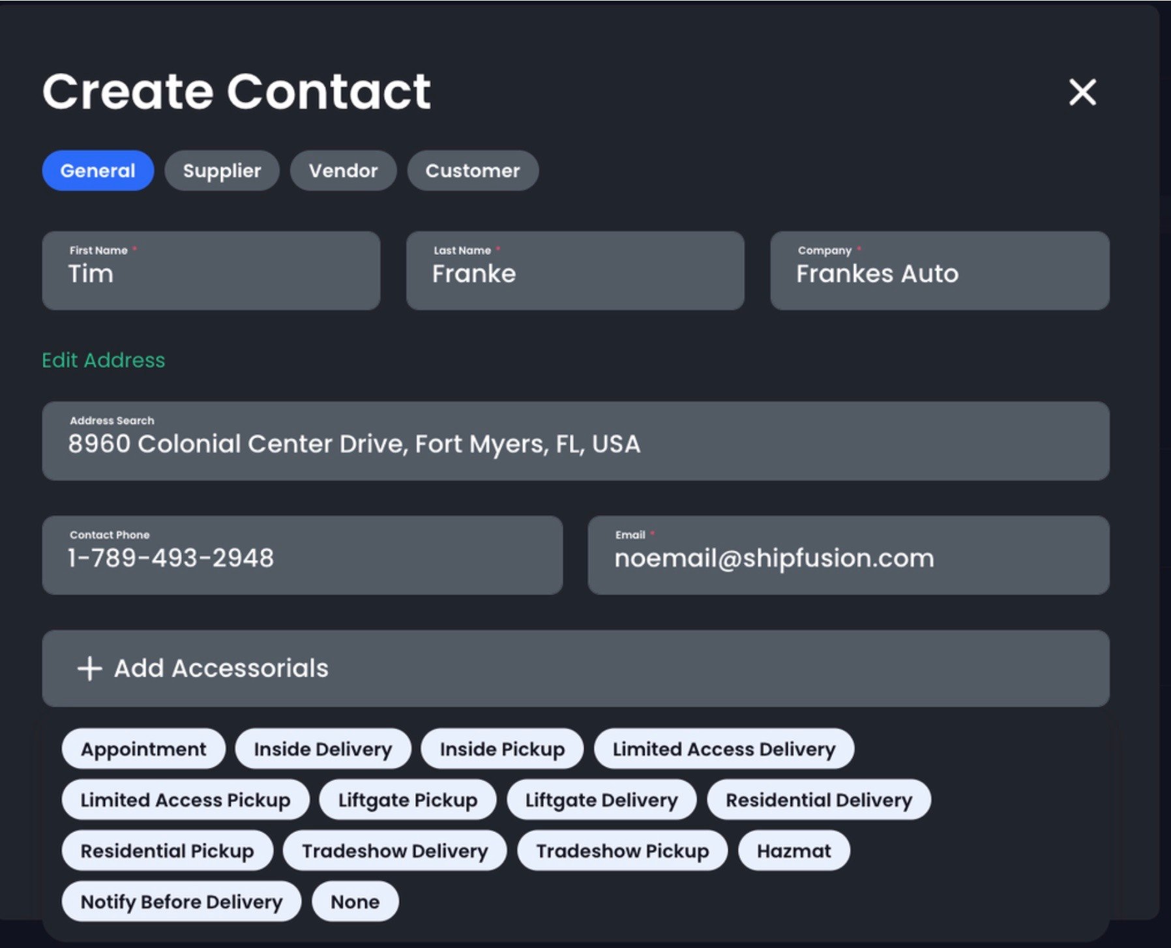The width and height of the screenshot is (1171, 948).
Task: Select the General tab
Action: click(98, 171)
